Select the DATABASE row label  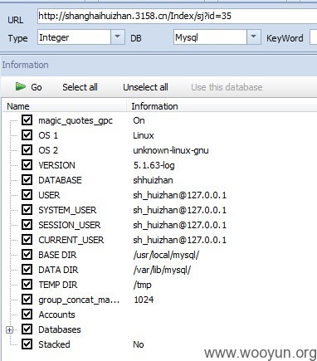point(60,180)
